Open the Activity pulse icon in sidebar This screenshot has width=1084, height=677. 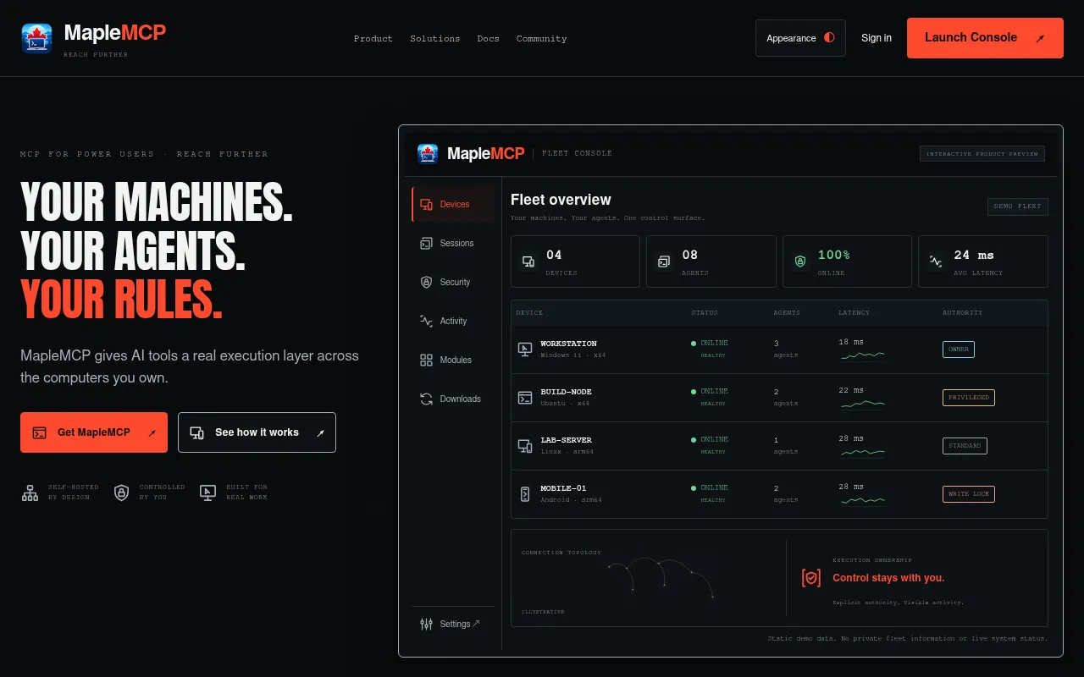[427, 322]
